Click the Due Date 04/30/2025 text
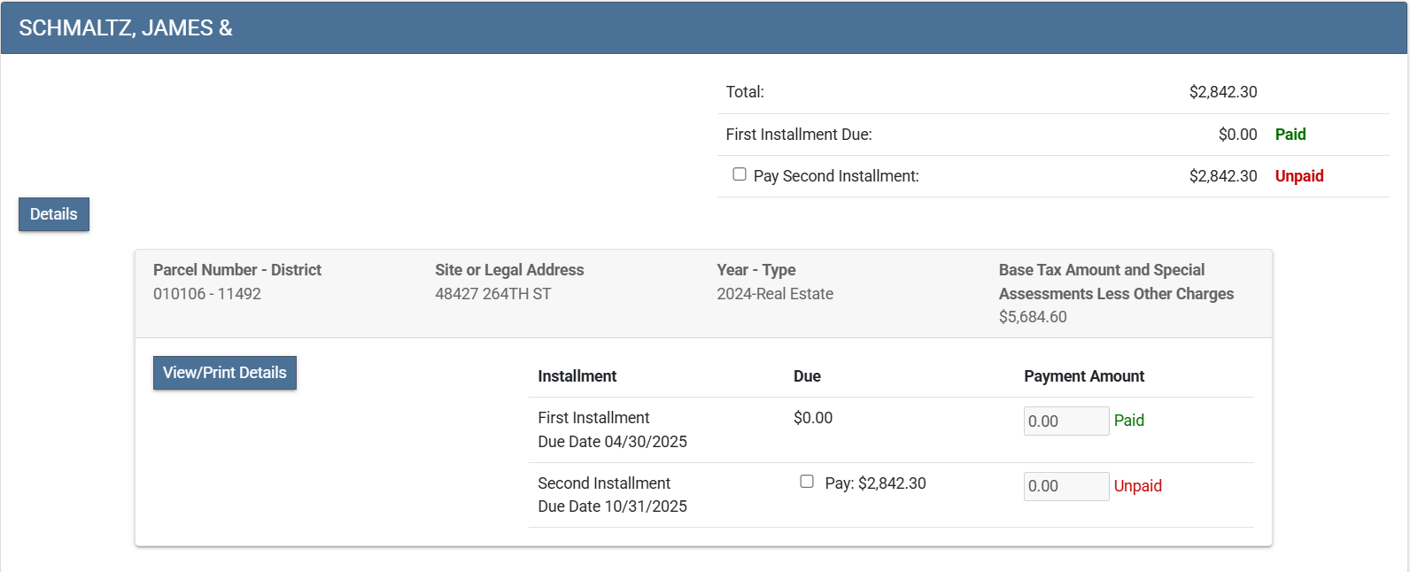This screenshot has width=1410, height=572. pyautogui.click(x=612, y=442)
